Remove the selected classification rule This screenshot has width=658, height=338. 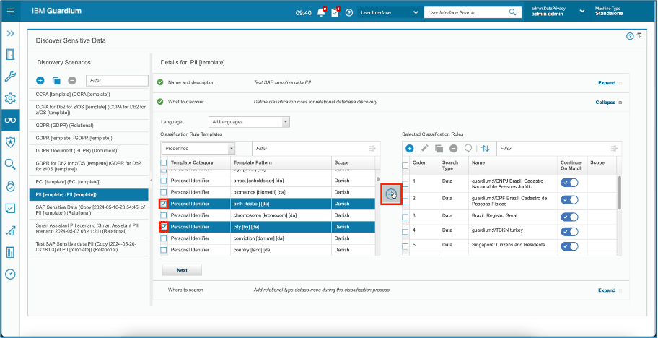pos(454,148)
